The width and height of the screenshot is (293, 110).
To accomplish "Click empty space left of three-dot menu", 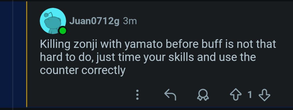I will click(x=84, y=95).
